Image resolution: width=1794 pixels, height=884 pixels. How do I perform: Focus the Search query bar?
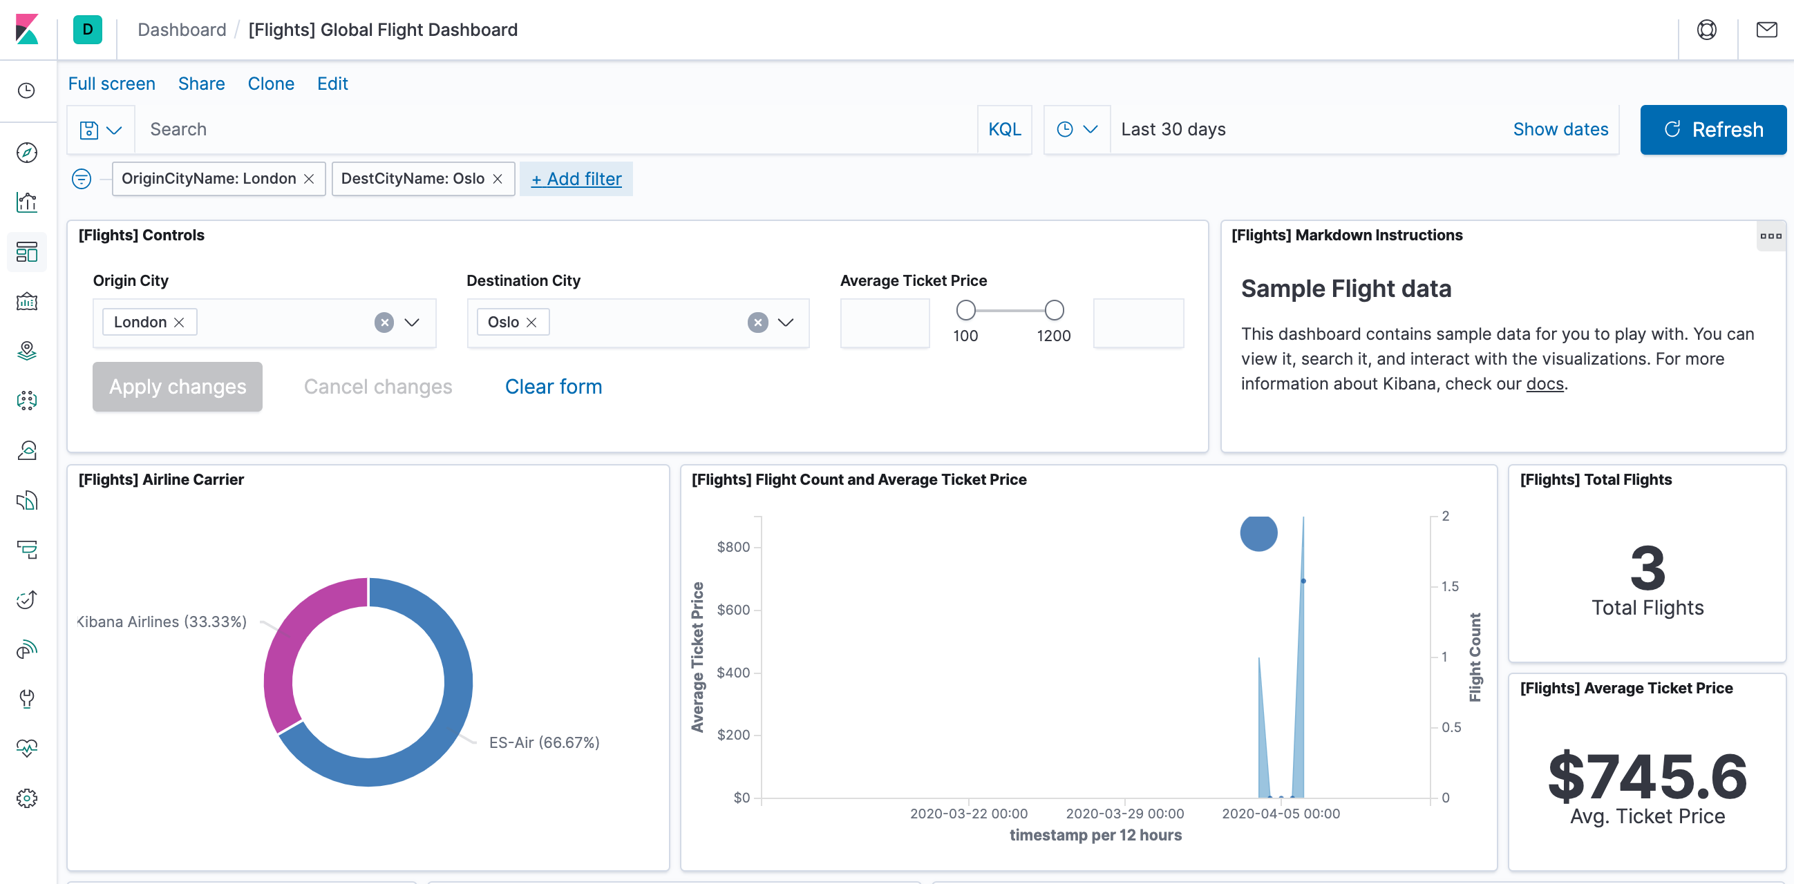click(556, 129)
